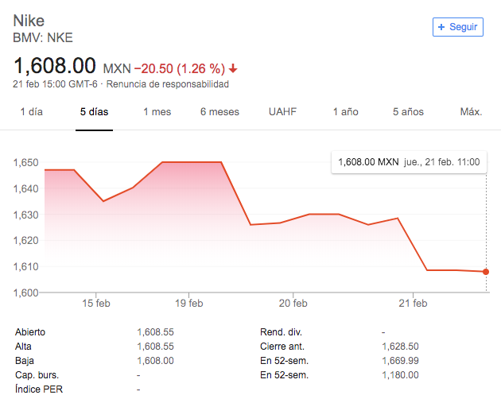501x399 pixels.
Task: Select the "1 día" time range tab
Action: coord(31,112)
